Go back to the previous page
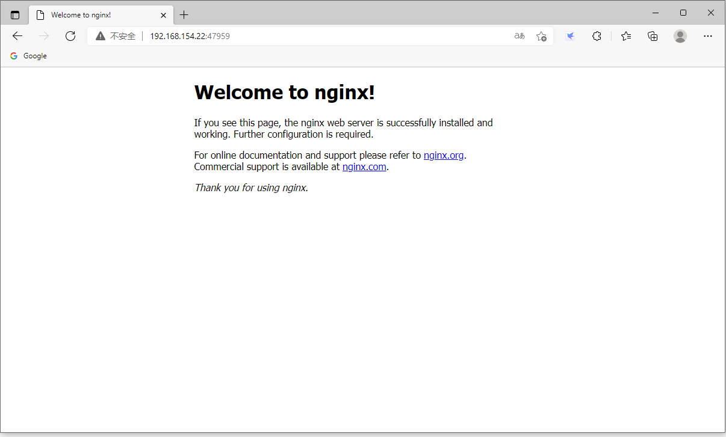The height and width of the screenshot is (437, 726). [17, 36]
